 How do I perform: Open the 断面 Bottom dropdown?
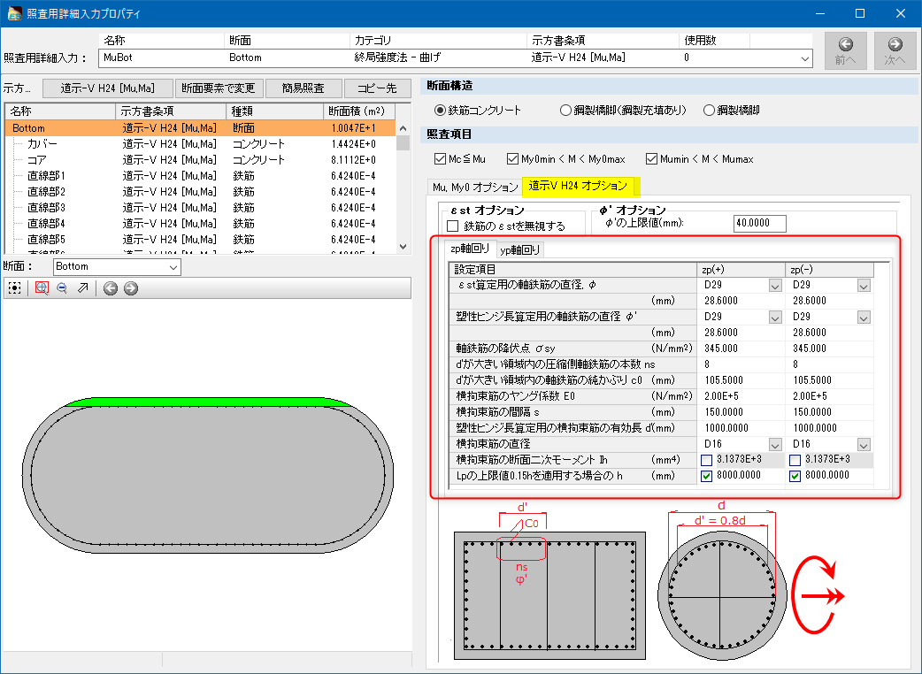coord(173,267)
